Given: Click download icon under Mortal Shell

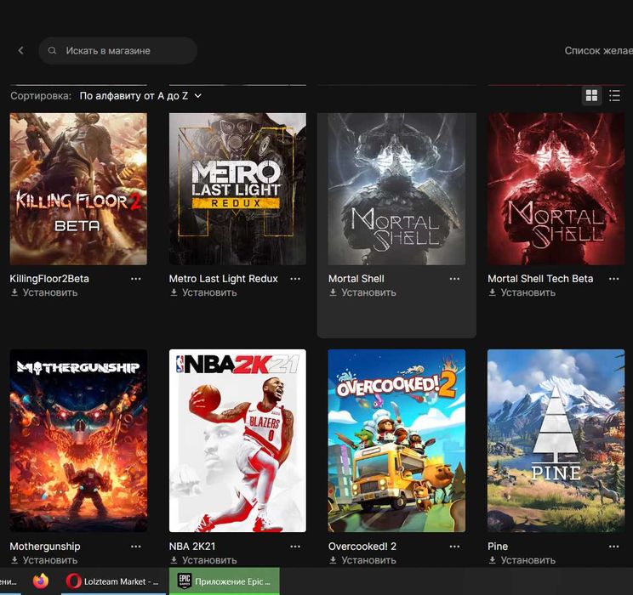Looking at the screenshot, I should pos(333,292).
